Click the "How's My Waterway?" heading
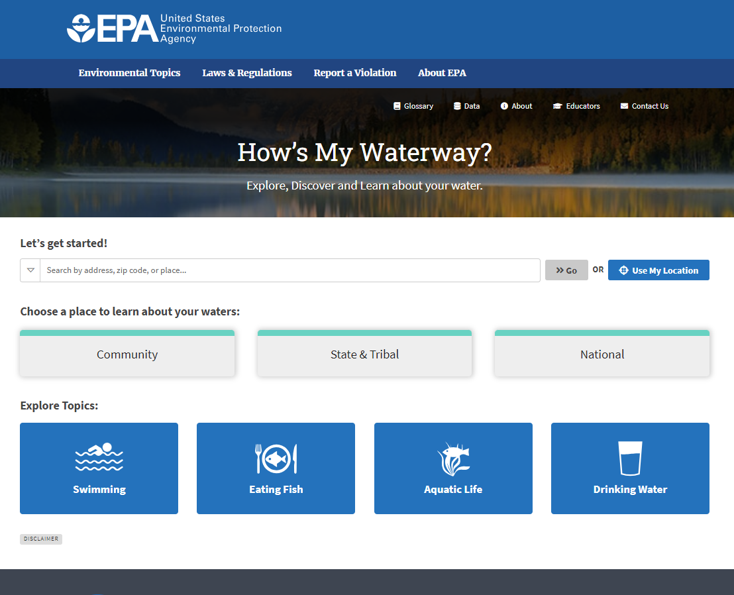Screen dimensions: 734x595 tap(364, 152)
